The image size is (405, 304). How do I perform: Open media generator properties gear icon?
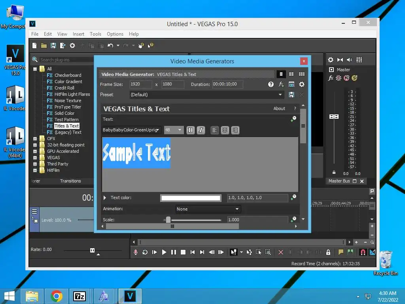pyautogui.click(x=302, y=84)
